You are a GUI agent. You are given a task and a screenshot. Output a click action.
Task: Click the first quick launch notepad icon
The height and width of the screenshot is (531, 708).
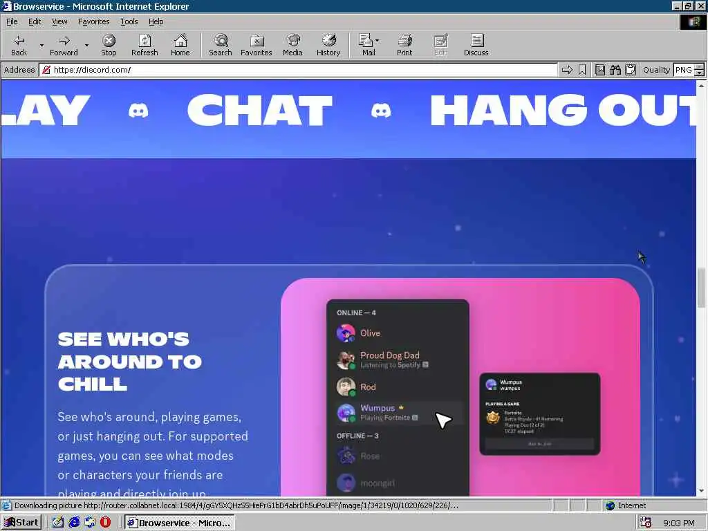pyautogui.click(x=58, y=523)
